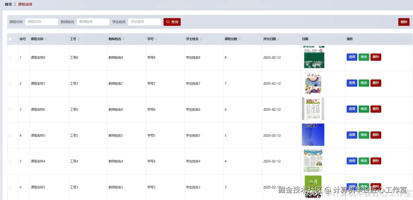
Task: Click inside the 学生姓名 input field
Action: [x=144, y=22]
